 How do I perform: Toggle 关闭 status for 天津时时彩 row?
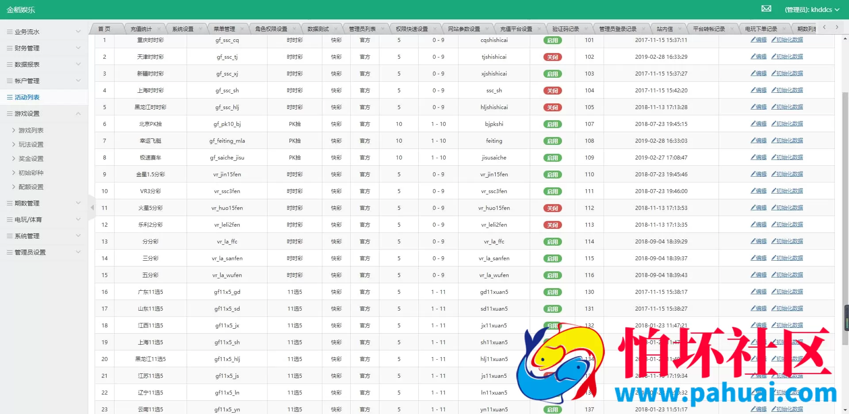coord(552,57)
